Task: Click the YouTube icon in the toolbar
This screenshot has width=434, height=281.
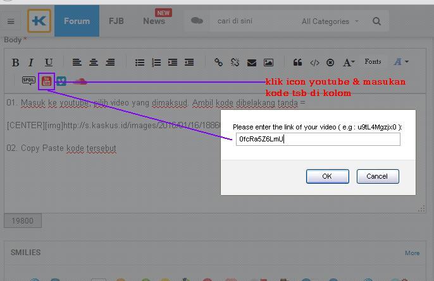Action: [47, 81]
